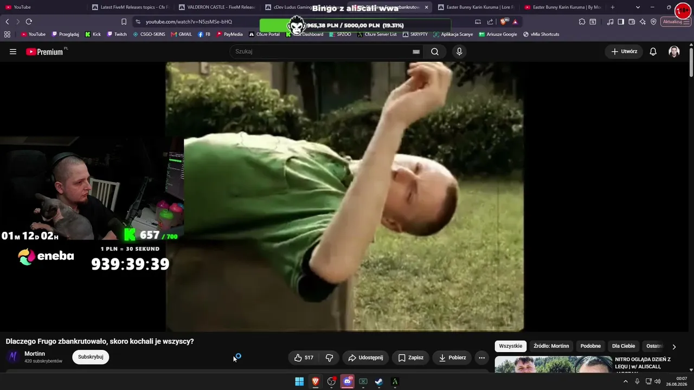The image size is (694, 390).
Task: Open YouTube notifications bell
Action: coord(653,51)
